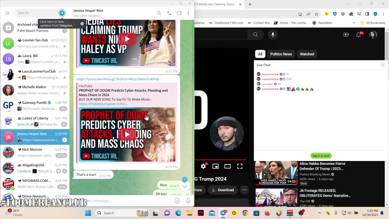Click the Telegram update icon beside search
Screen dimensions: 389x219
62,13
